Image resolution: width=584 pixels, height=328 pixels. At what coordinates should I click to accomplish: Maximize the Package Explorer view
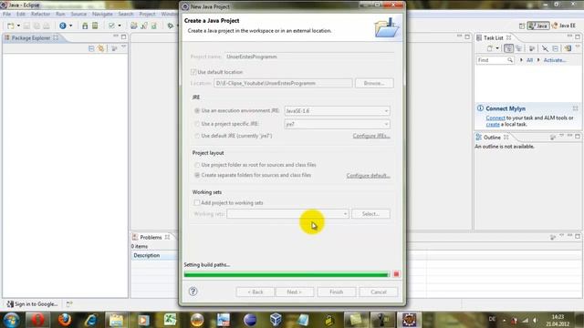[x=124, y=36]
